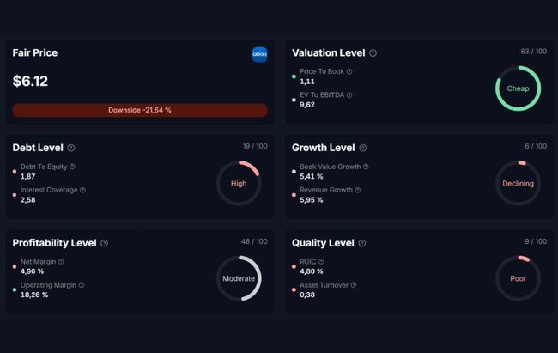Click the Asset Turnover help icon
Viewport: 558px width, 353px height.
point(354,285)
